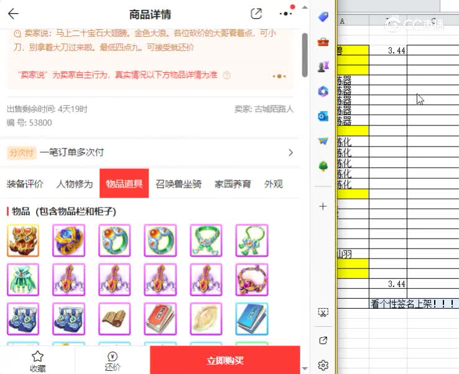Click spreadsheet column A header
The width and height of the screenshot is (459, 374).
(353, 21)
